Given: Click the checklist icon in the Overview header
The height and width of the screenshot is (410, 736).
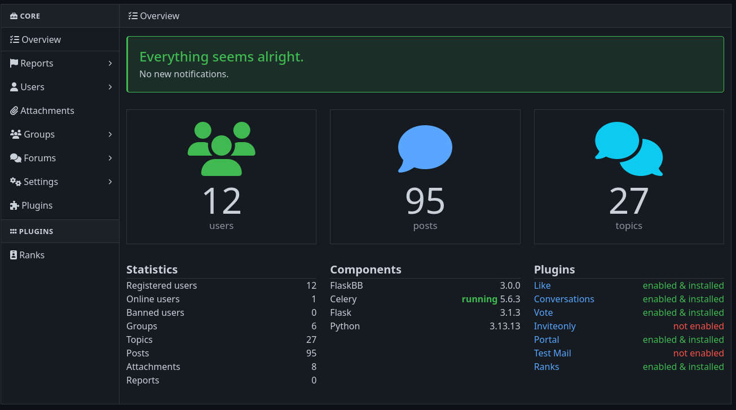Looking at the screenshot, I should tap(133, 16).
